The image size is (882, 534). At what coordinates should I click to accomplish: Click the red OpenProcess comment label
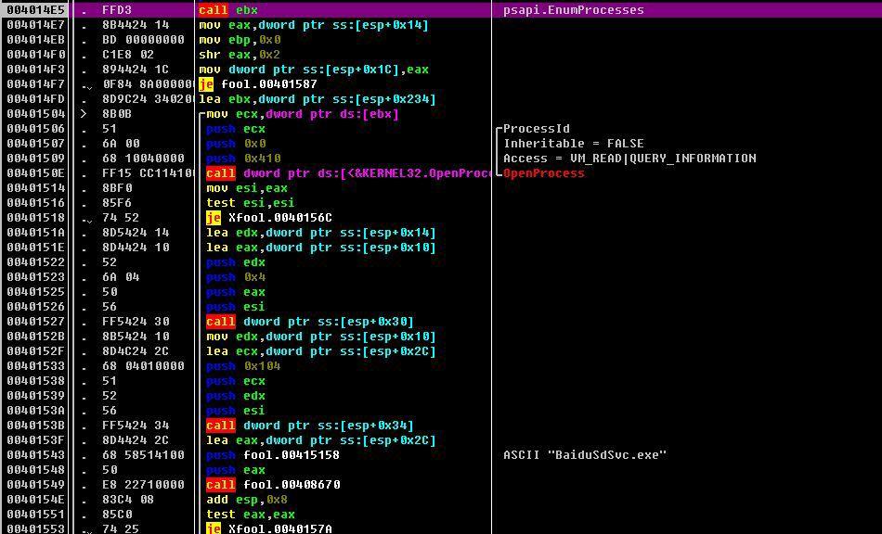point(543,173)
